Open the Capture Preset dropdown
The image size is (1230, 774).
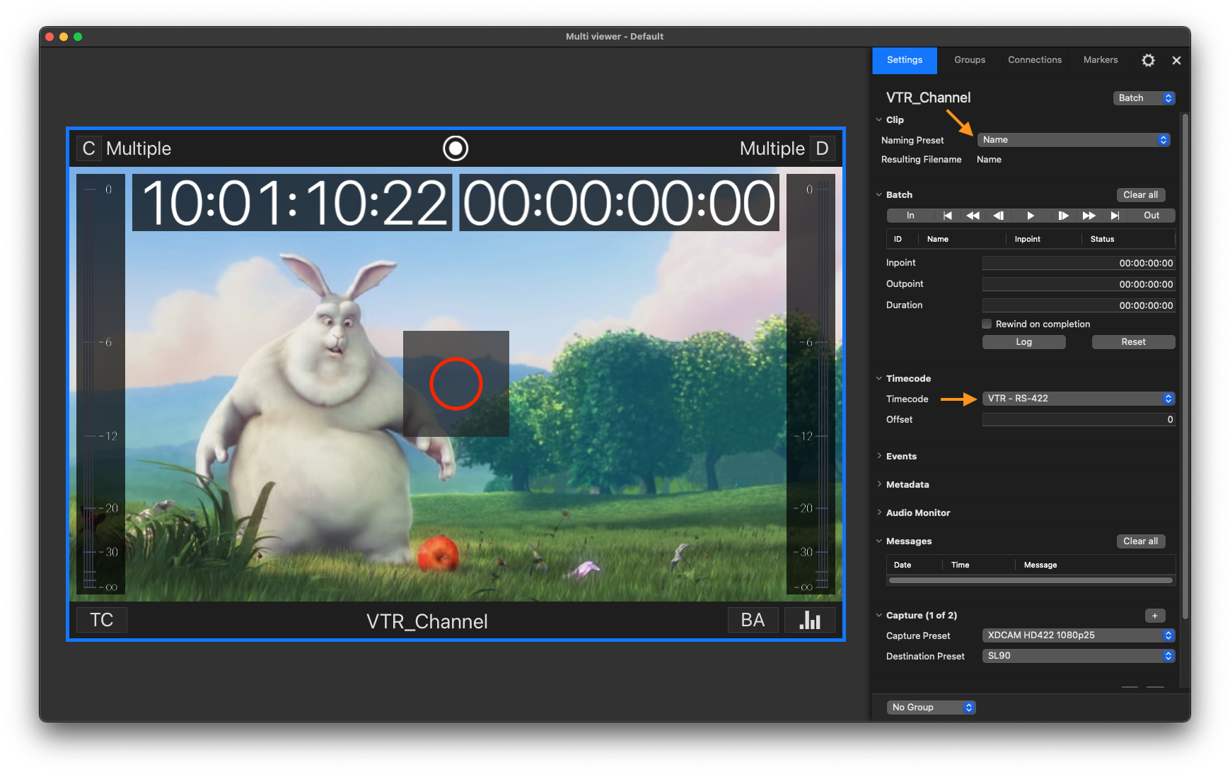(x=1079, y=635)
